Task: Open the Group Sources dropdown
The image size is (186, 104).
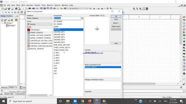Action: (x=39, y=24)
